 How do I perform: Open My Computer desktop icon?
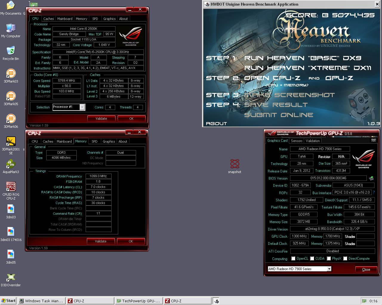(11, 30)
